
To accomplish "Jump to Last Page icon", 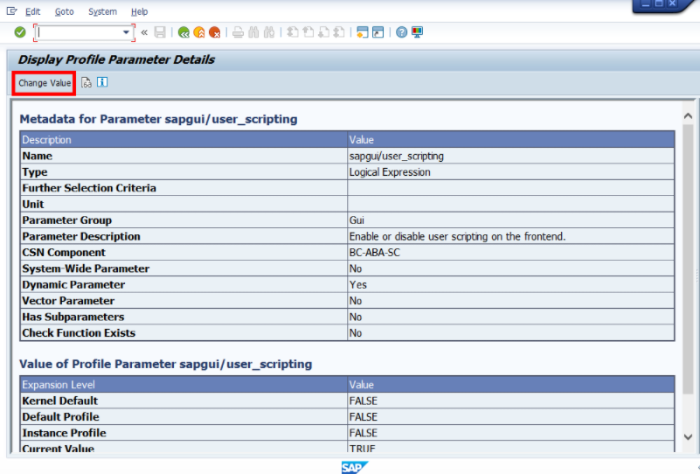I will point(339,32).
